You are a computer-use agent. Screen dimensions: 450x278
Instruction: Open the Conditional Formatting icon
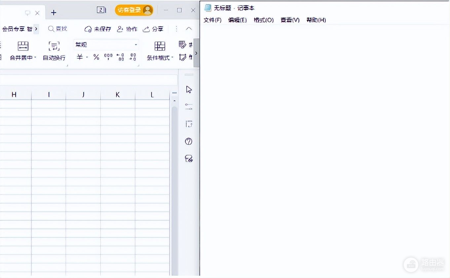tap(160, 46)
